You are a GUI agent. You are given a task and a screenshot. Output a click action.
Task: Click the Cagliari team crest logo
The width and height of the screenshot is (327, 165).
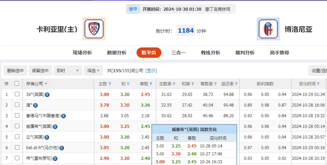(94, 29)
